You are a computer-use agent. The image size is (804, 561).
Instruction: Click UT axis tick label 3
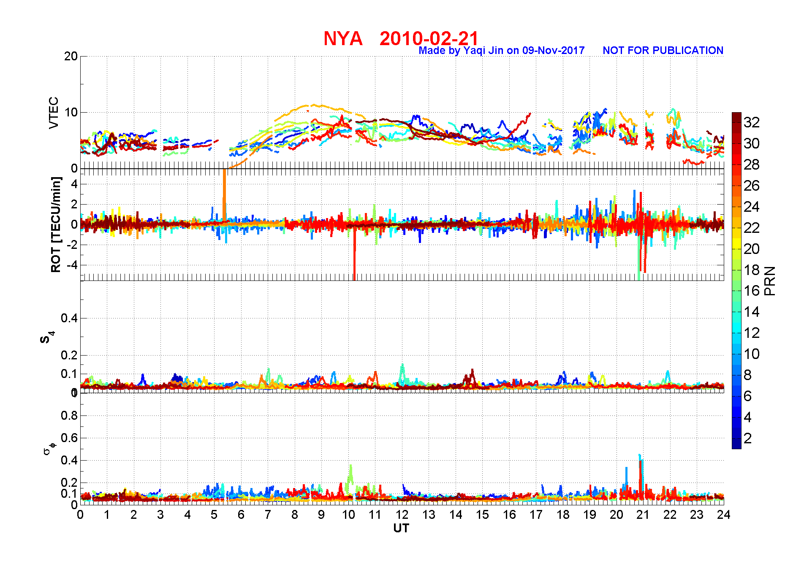pyautogui.click(x=160, y=515)
